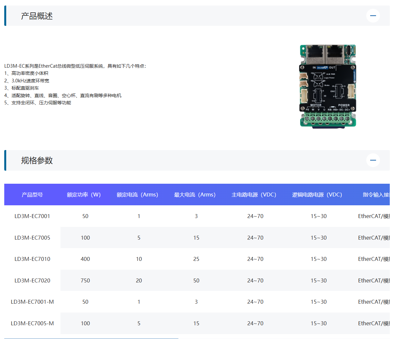The image size is (395, 339).
Task: Click the 主电路电源 (VDC) column header
Action: pos(254,195)
